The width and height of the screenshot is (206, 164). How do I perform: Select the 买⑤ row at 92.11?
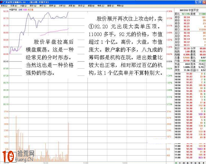(x=190, y=45)
